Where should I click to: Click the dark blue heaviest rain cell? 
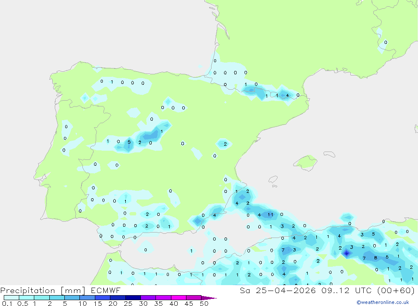(346, 253)
